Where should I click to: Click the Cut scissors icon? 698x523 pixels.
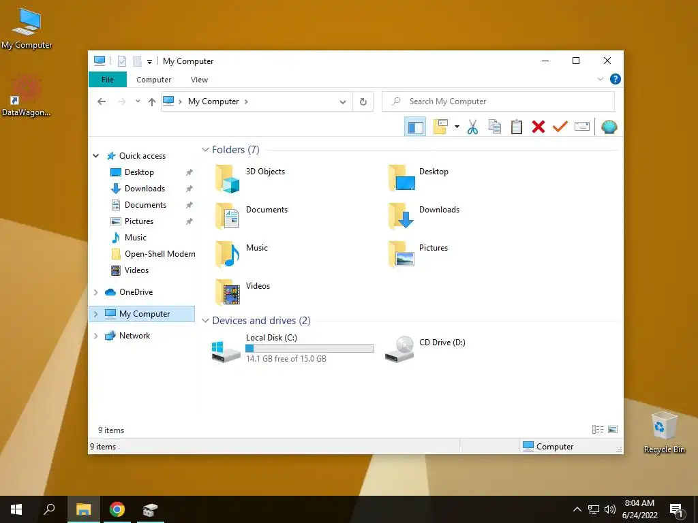point(473,127)
